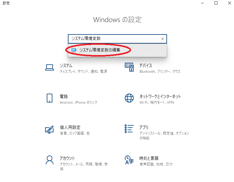Open the システム laptop icon
Viewport: 234px width, 182px height.
[x=50, y=67]
